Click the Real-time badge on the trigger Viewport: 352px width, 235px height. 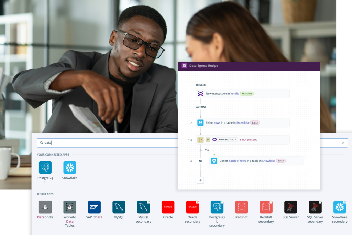coord(247,94)
